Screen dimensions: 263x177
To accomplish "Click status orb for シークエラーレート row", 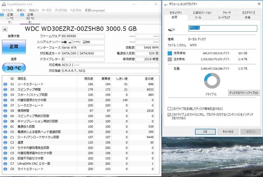I will [x=5, y=105].
